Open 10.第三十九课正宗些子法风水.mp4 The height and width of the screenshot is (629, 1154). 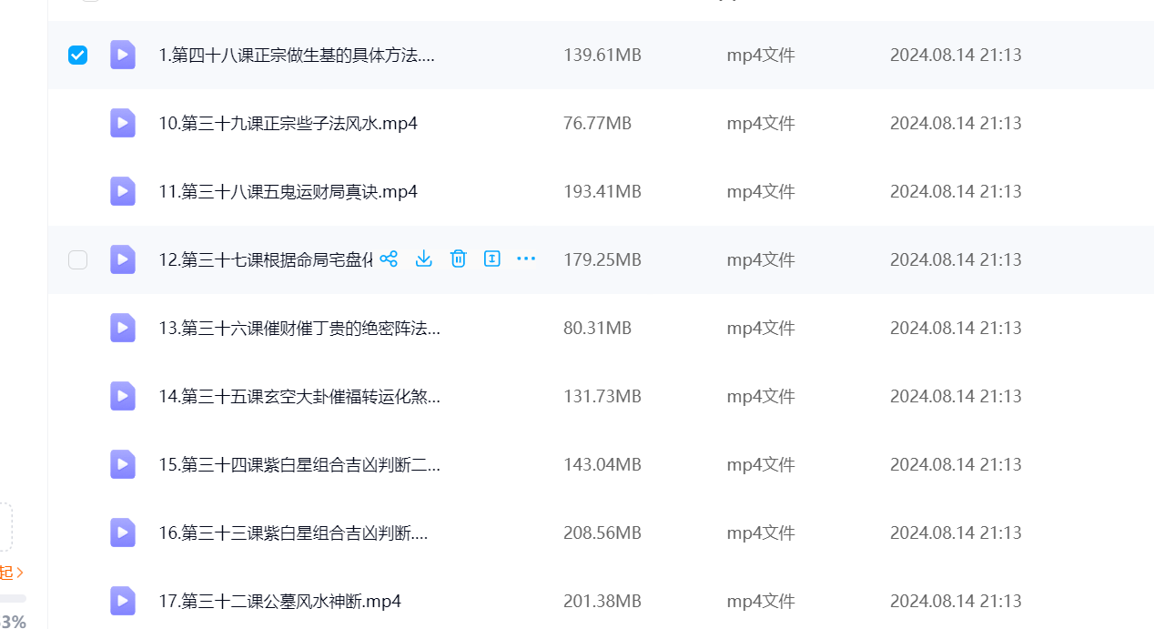point(288,123)
